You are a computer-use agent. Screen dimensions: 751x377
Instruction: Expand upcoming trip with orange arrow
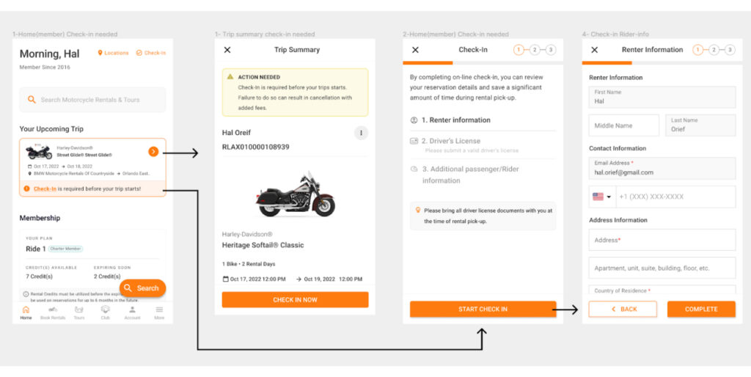(153, 152)
